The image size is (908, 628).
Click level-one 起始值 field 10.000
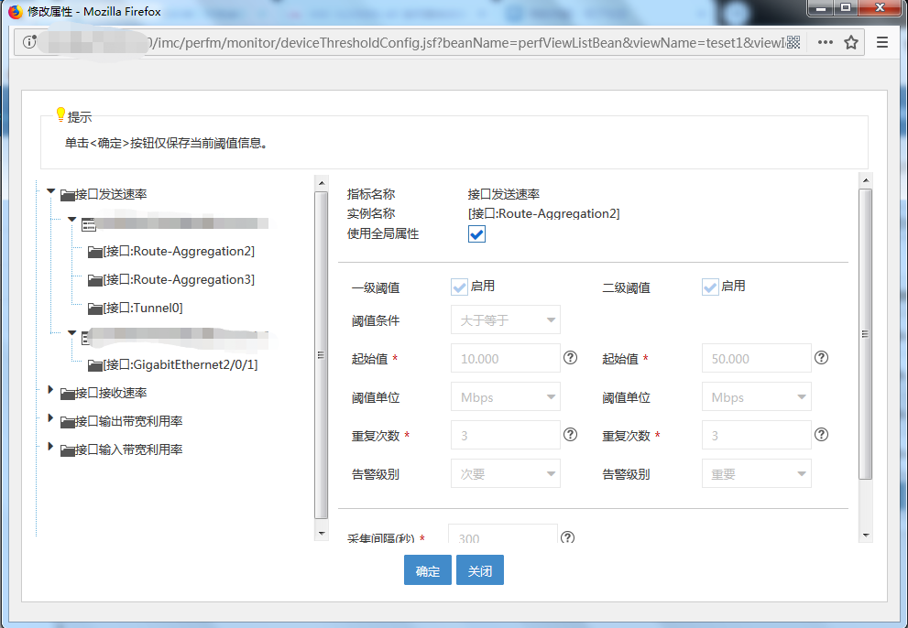[506, 358]
